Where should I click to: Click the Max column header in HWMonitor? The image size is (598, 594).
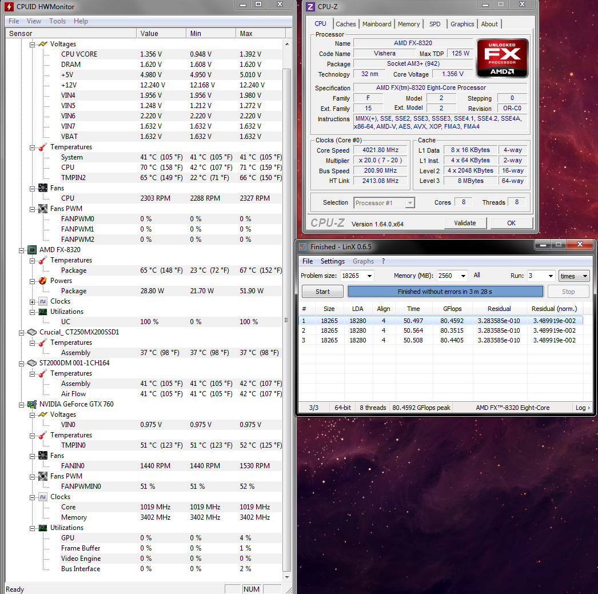[x=261, y=34]
